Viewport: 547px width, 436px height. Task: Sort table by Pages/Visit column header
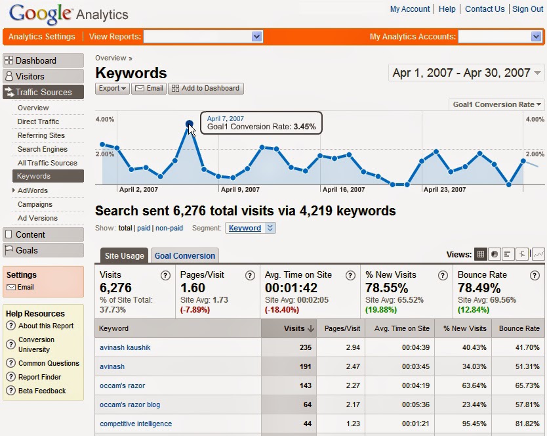342,328
